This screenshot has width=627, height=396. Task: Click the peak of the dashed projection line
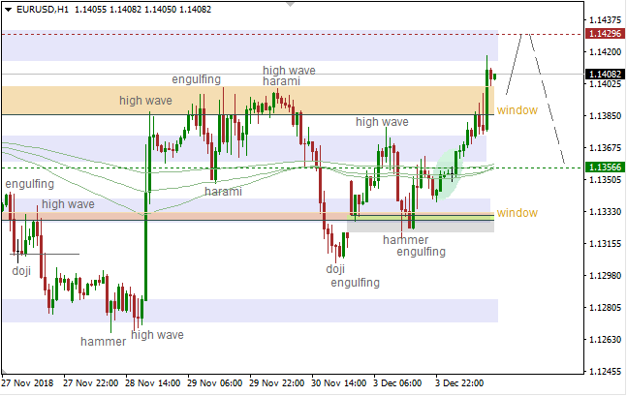click(524, 34)
